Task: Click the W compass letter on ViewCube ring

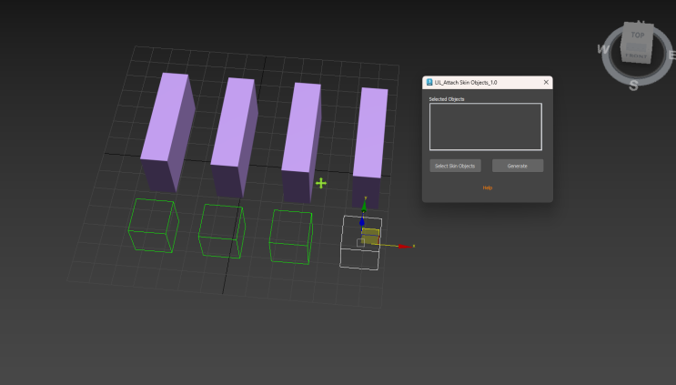Action: pyautogui.click(x=603, y=49)
